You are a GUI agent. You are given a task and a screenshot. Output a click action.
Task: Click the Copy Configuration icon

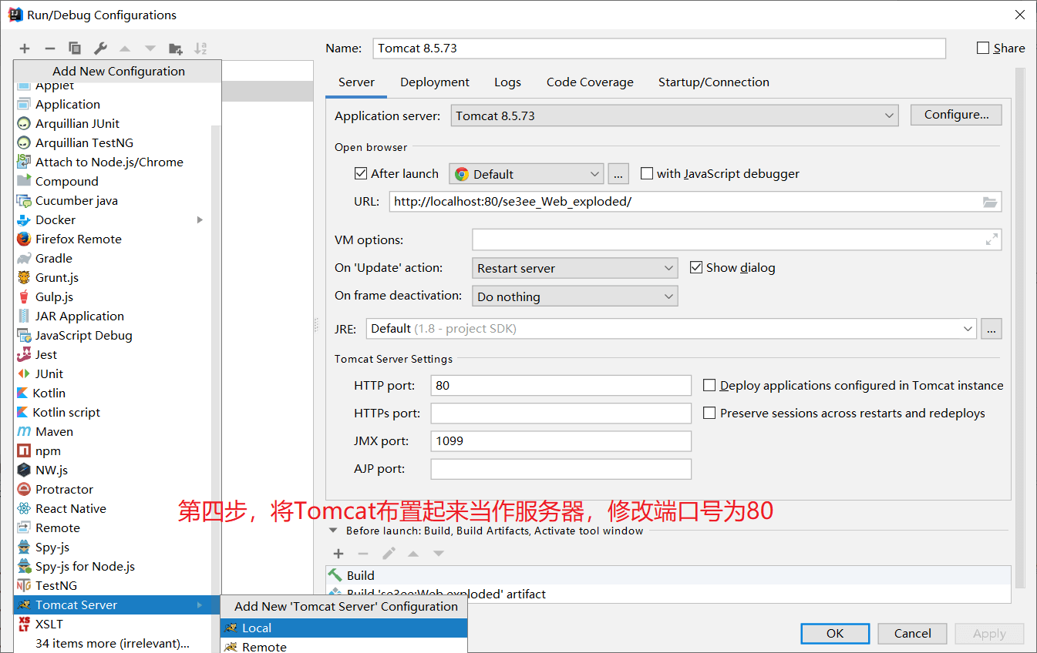pos(75,49)
